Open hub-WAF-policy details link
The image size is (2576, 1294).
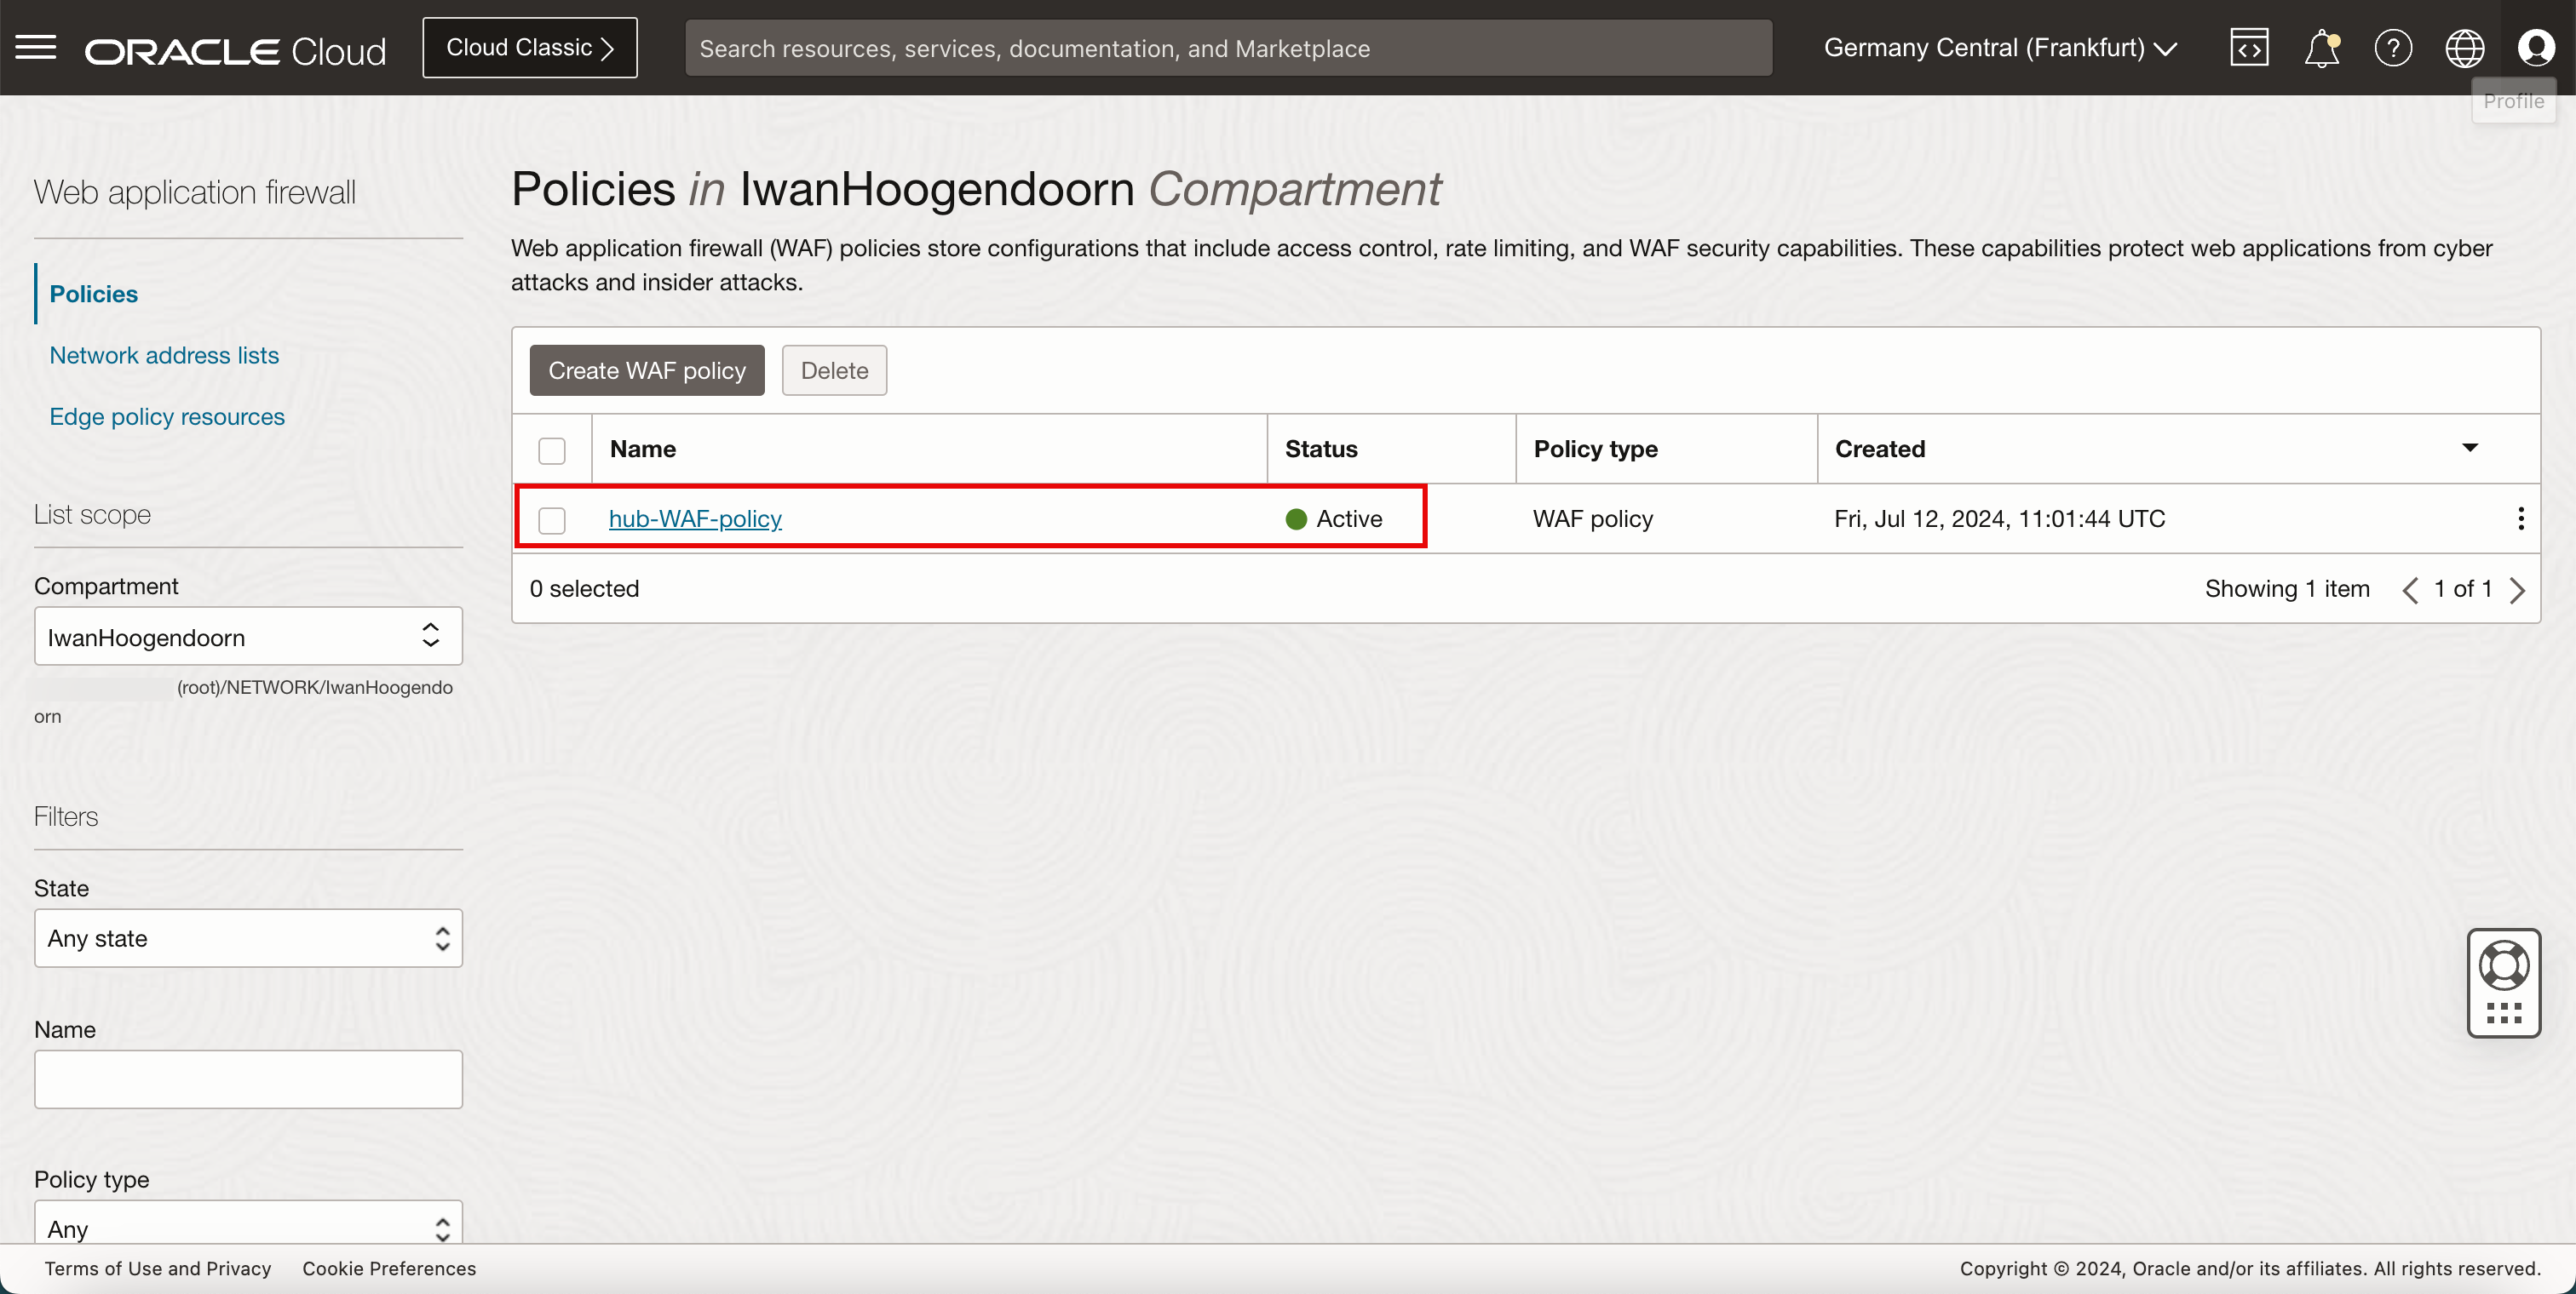(x=693, y=518)
